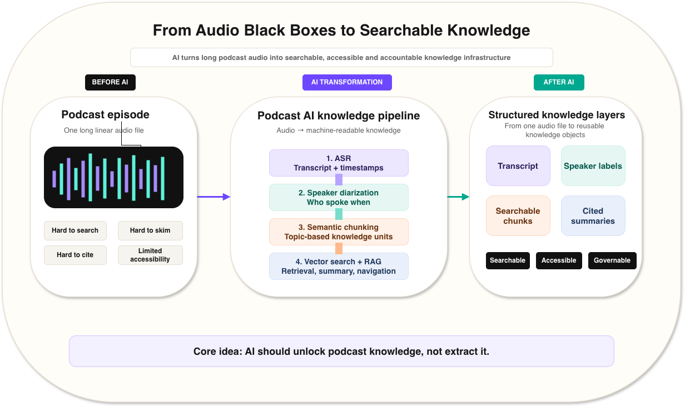The height and width of the screenshot is (407, 685).
Task: Select the Structured knowledge layers heading
Action: [557, 115]
